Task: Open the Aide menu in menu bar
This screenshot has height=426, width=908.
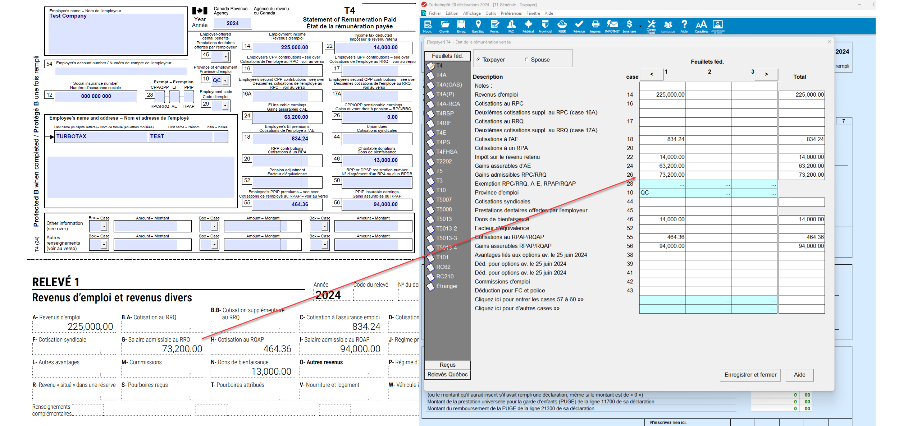Action: 548,13
